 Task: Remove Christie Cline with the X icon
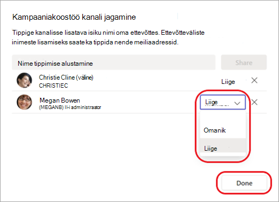tap(254, 81)
